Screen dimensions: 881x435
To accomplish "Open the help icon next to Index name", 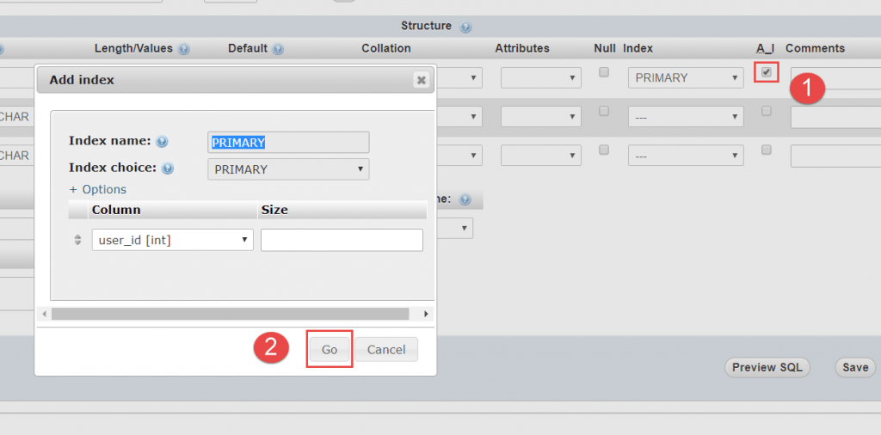I will tap(162, 142).
